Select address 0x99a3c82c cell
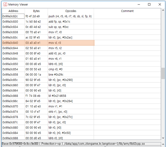 pyautogui.click(x=13, y=16)
